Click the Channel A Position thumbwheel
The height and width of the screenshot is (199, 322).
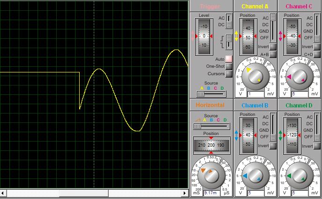pos(248,36)
